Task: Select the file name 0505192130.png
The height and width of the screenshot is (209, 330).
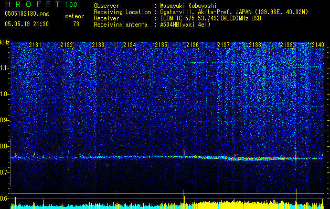Action: (27, 14)
